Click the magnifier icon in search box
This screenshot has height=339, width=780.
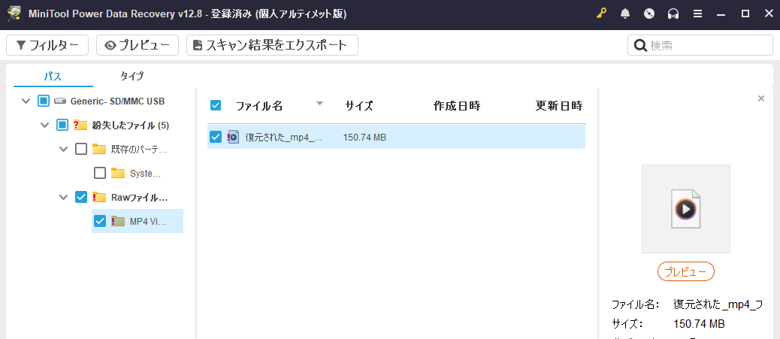(640, 45)
